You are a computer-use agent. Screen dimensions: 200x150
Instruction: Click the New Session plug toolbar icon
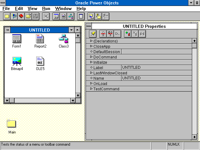coord(14,16)
